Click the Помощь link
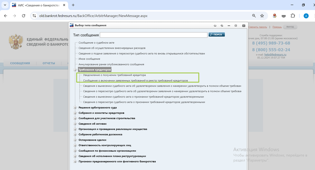This screenshot has width=315, height=170. click(x=277, y=27)
